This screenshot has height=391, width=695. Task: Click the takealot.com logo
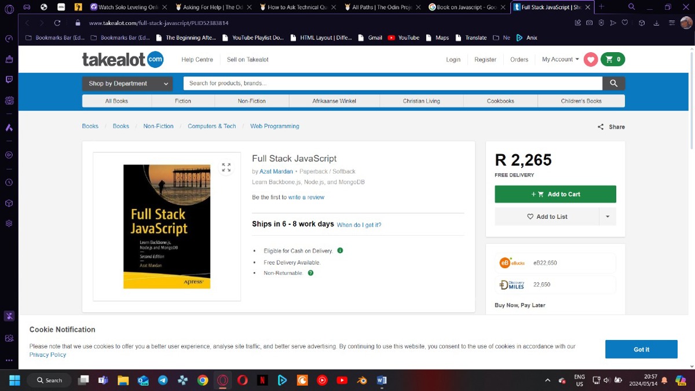tap(123, 60)
